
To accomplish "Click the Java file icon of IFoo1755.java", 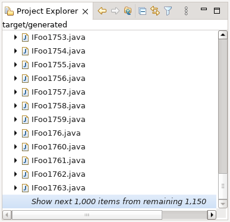I will 25,65.
